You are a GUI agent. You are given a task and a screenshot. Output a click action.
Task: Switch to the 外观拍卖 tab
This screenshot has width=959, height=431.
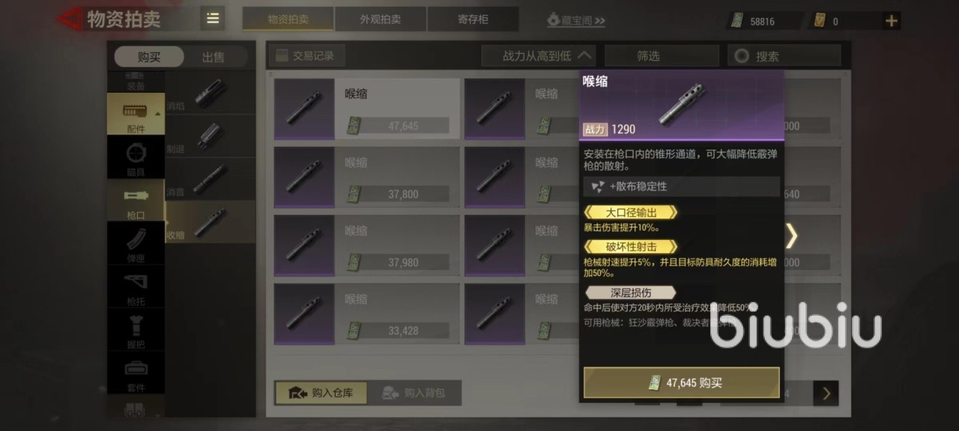pyautogui.click(x=381, y=19)
